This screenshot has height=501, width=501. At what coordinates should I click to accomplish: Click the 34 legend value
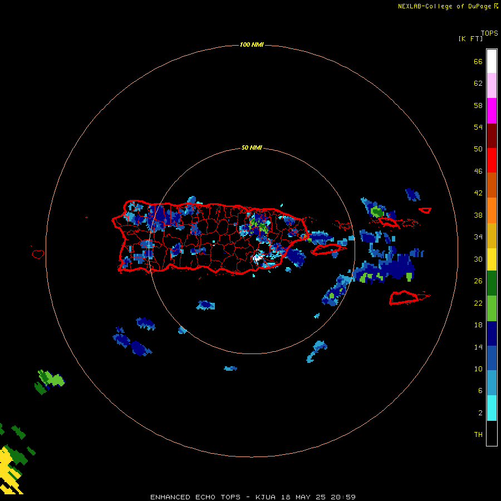pyautogui.click(x=478, y=237)
